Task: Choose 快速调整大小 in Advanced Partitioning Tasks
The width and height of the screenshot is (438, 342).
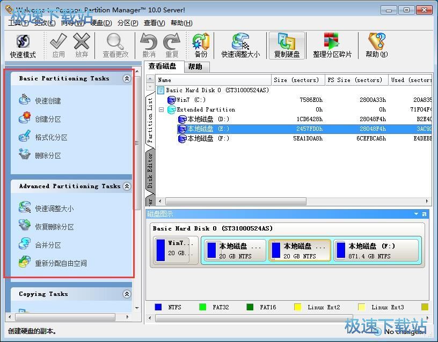Action: (x=46, y=208)
